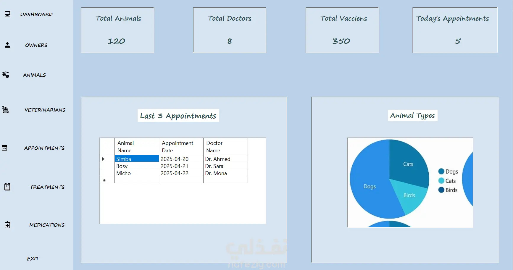Click the Veterinarians icon in sidebar
Image resolution: width=513 pixels, height=270 pixels.
pos(5,110)
